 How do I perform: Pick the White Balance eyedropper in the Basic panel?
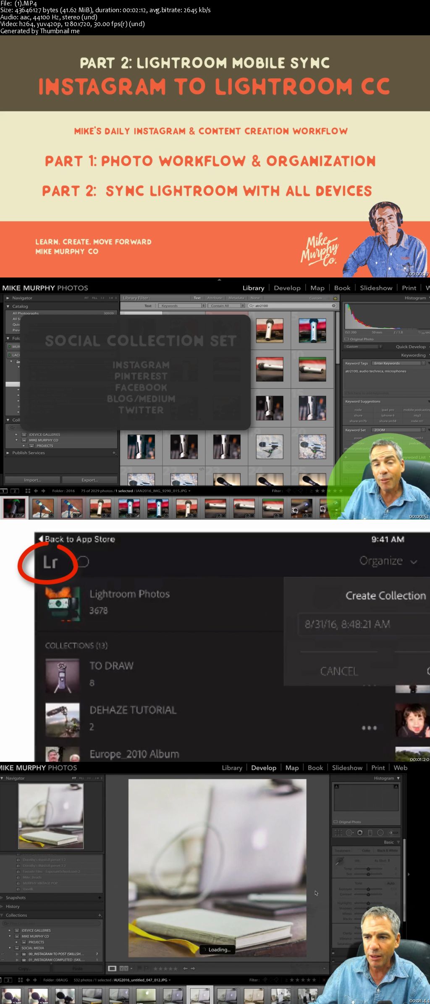click(340, 861)
